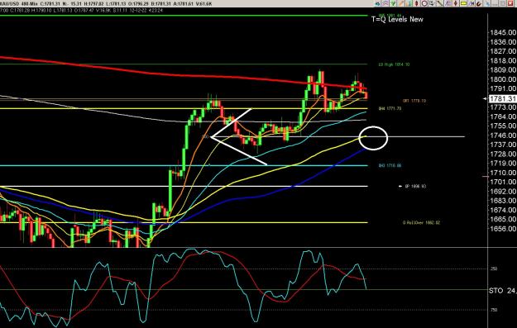Click the teal eye-shaped toolbar icon

click(x=378, y=3)
